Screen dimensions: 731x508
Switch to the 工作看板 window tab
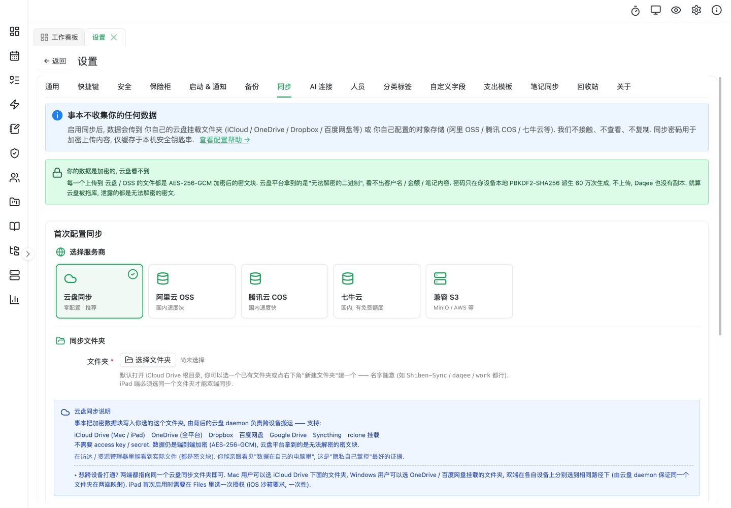59,38
